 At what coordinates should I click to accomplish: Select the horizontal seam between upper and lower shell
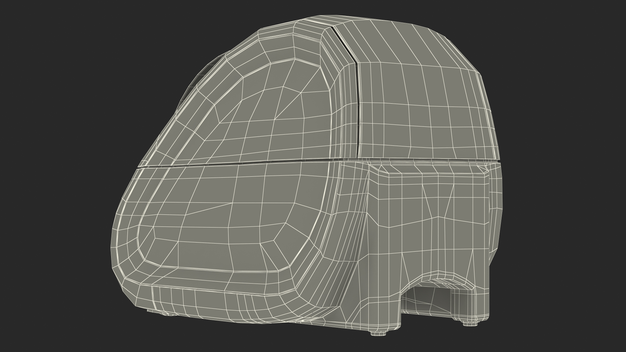coord(228,164)
